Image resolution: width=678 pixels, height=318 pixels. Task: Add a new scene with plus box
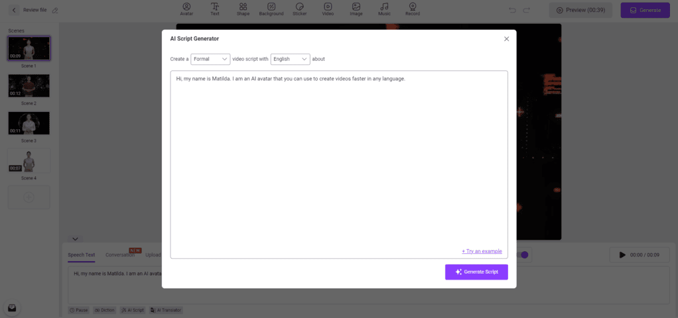point(29,197)
